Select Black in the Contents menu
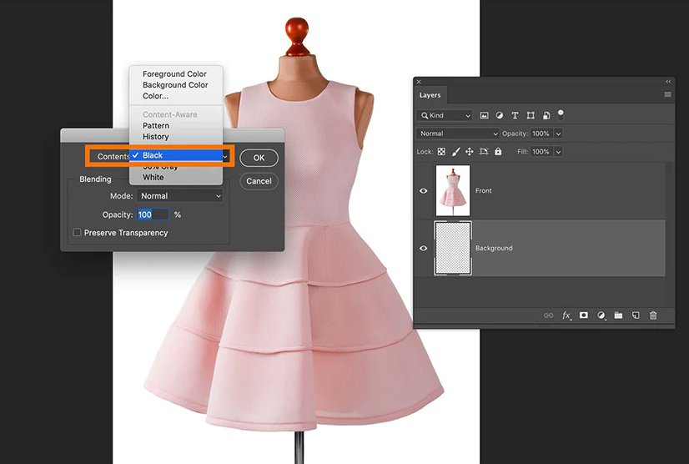Viewport: 689px width, 464px height. coord(176,155)
